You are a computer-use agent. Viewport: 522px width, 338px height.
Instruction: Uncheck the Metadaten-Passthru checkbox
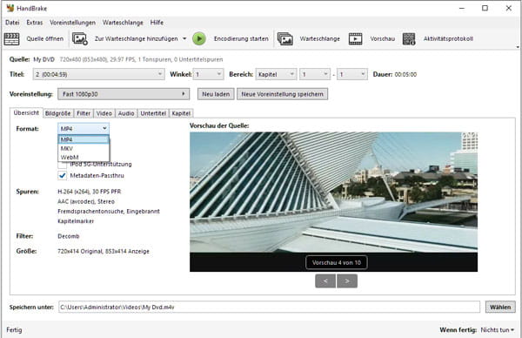(62, 175)
